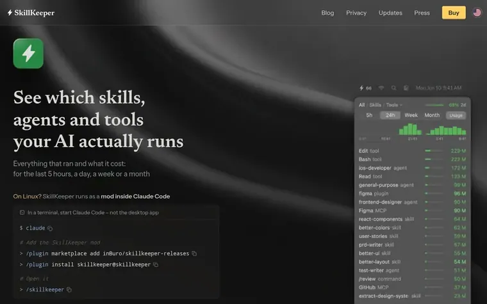Viewport: 487px width, 304px height.
Task: Copy the plugin marketplace add command
Action: point(194,253)
